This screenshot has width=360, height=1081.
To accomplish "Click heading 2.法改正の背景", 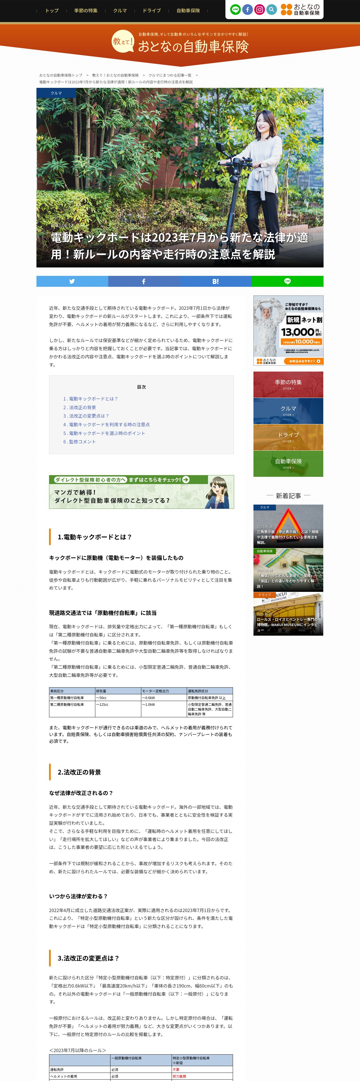I will pyautogui.click(x=79, y=772).
